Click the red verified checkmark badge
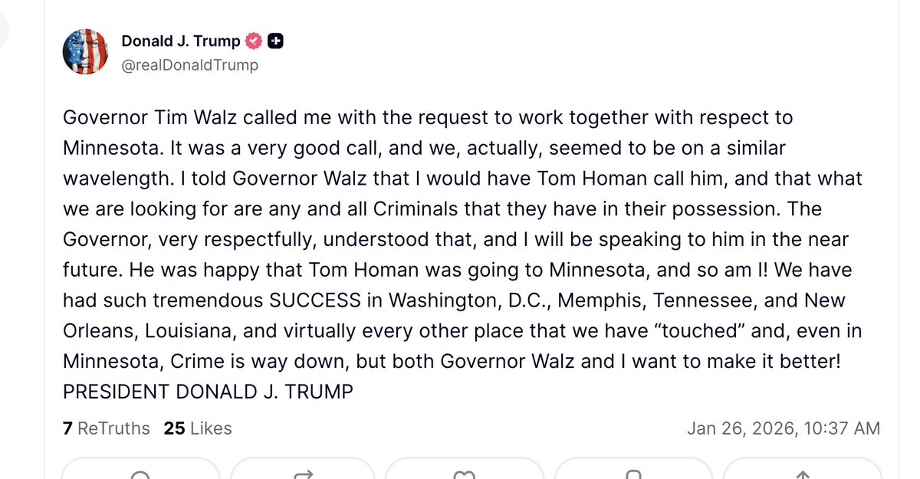The width and height of the screenshot is (920, 479). [253, 40]
